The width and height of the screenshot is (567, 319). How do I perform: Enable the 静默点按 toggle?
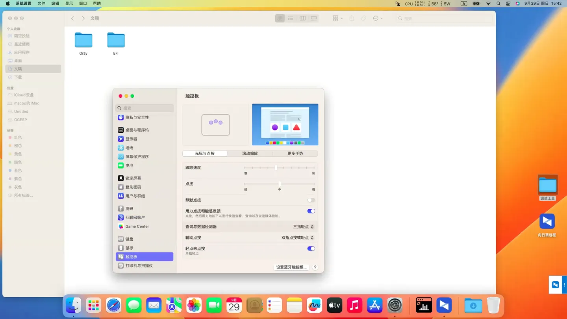click(x=311, y=200)
